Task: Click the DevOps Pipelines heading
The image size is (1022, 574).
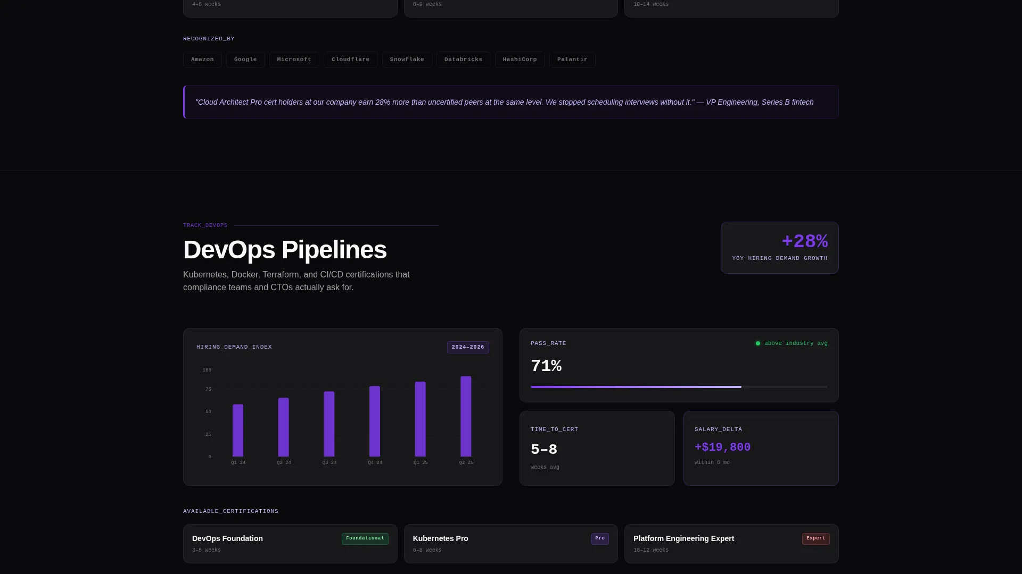Action: [285, 250]
